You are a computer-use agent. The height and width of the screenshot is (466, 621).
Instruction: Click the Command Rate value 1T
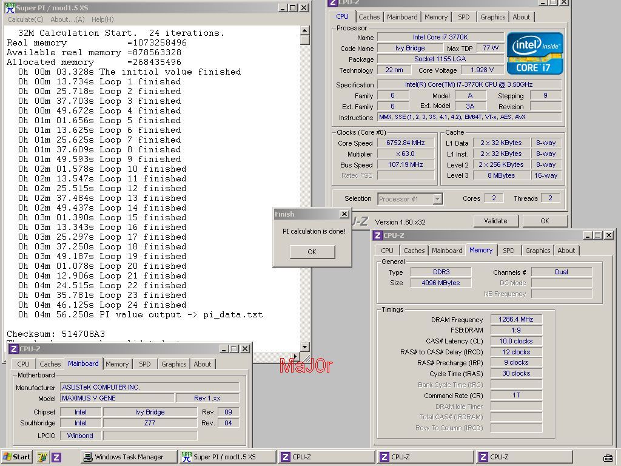pyautogui.click(x=516, y=396)
